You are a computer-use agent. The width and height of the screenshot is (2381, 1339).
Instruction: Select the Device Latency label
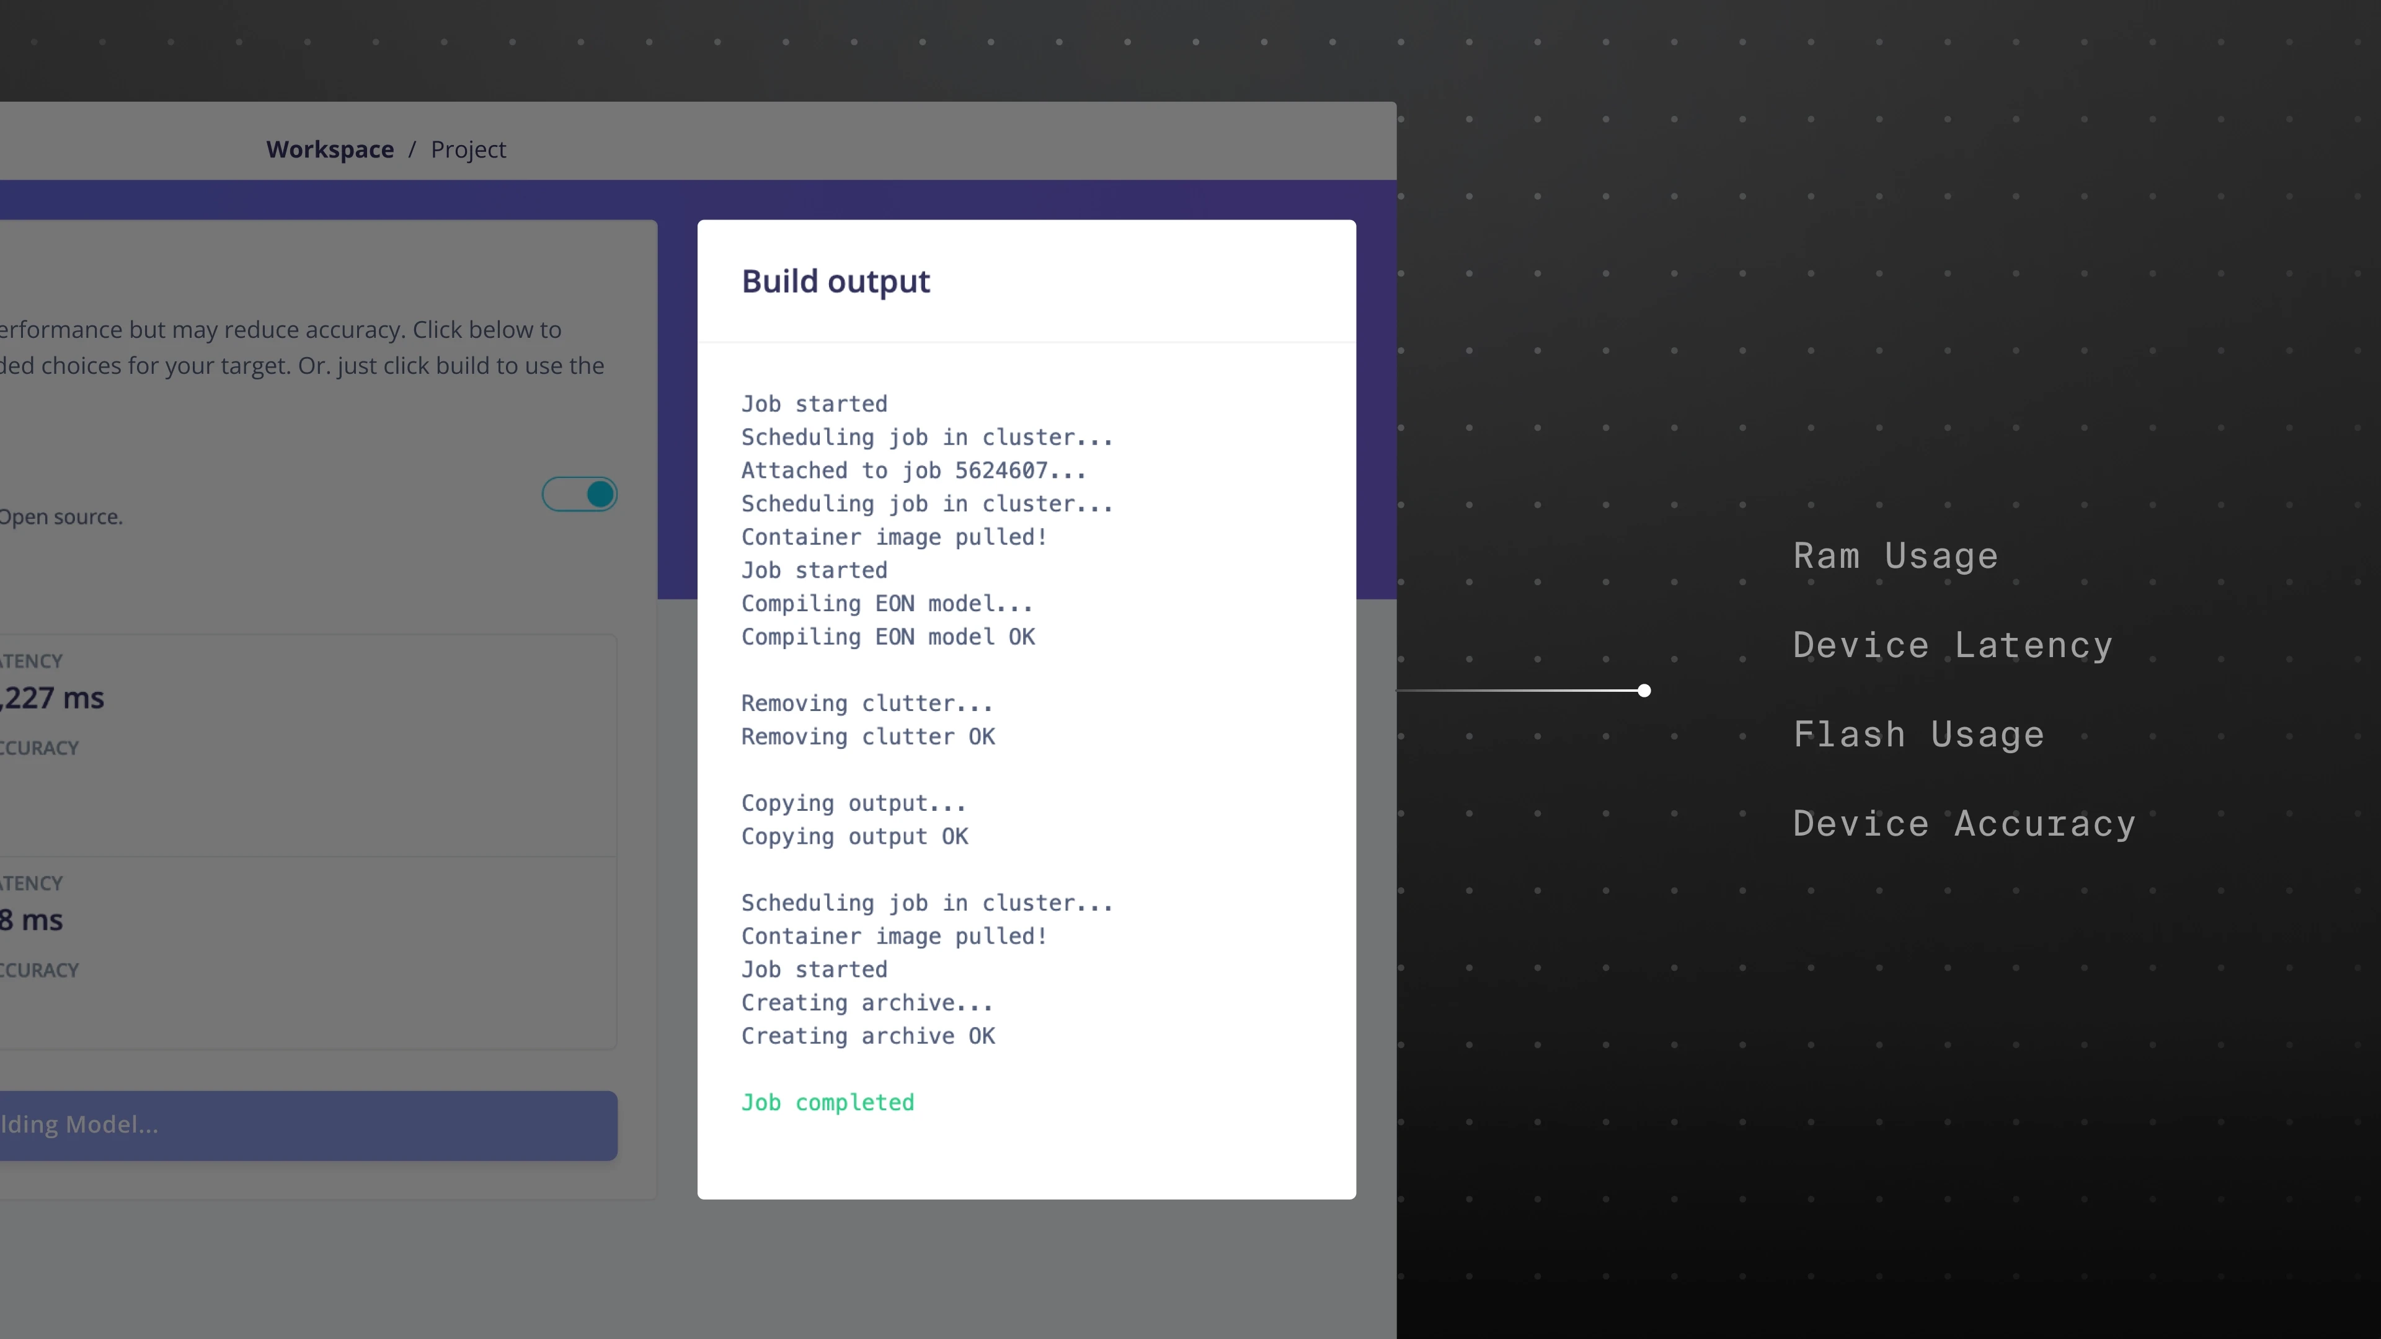coord(1952,645)
